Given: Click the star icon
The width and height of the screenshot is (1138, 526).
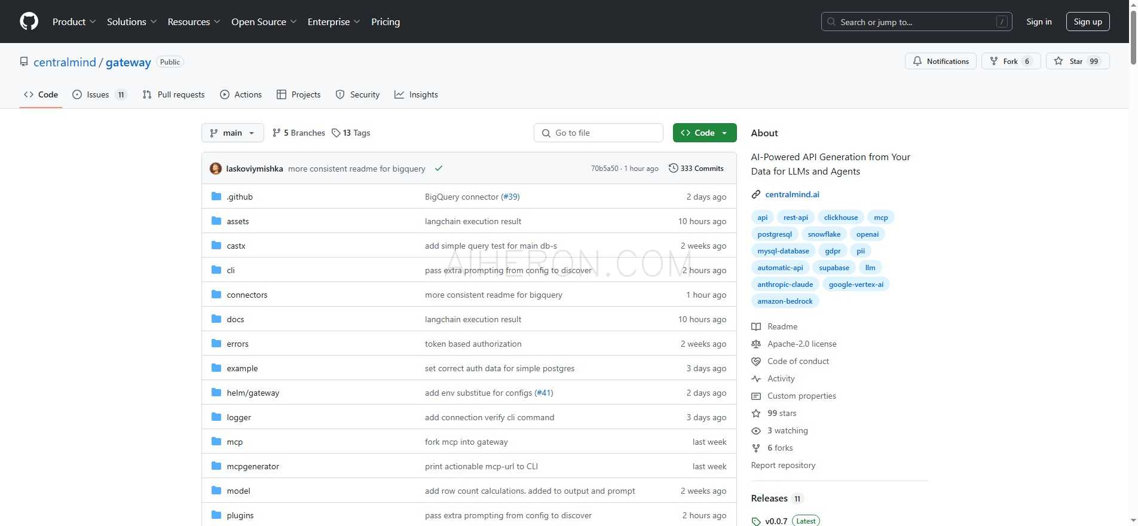Looking at the screenshot, I should tap(1059, 61).
